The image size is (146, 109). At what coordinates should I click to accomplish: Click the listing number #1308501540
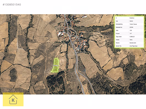(x=12, y=5)
